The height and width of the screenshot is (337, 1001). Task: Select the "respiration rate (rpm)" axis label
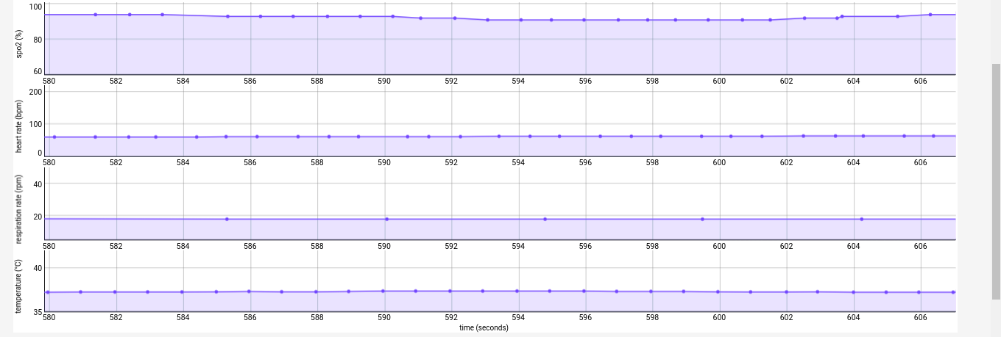(18, 209)
